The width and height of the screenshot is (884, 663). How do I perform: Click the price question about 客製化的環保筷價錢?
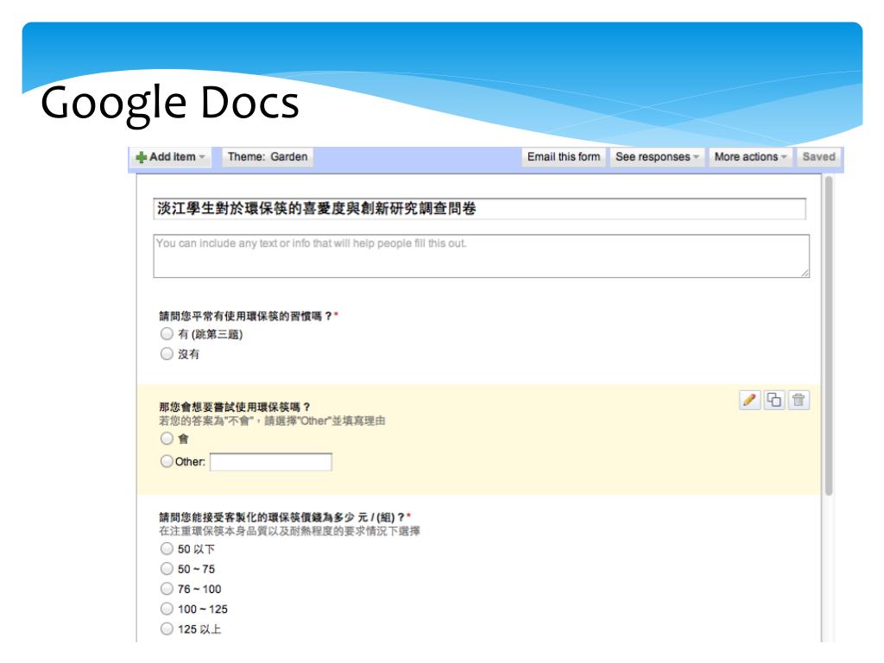282,517
